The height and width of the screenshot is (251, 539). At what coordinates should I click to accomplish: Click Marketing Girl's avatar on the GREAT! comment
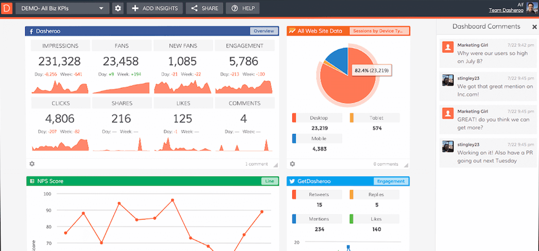[448, 113]
